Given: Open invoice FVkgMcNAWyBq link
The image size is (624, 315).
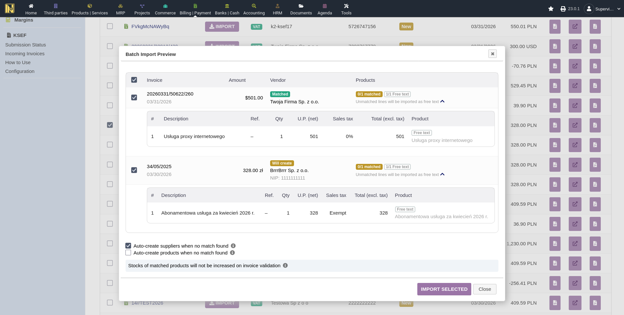Looking at the screenshot, I should 150,26.
